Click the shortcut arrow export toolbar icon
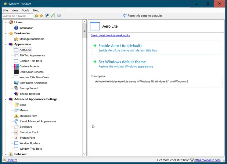Image resolution: width=227 pixels, height=164 pixels. point(47,16)
